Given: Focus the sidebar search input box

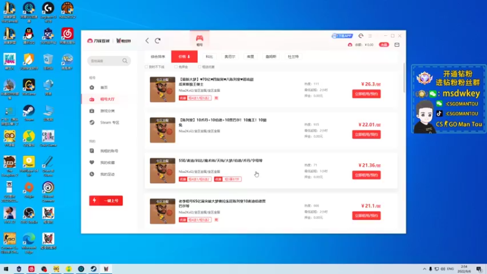Looking at the screenshot, I should [x=109, y=61].
